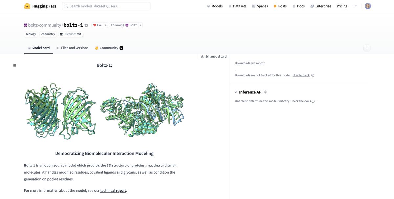Open the Check the docs info icon

[x=313, y=101]
